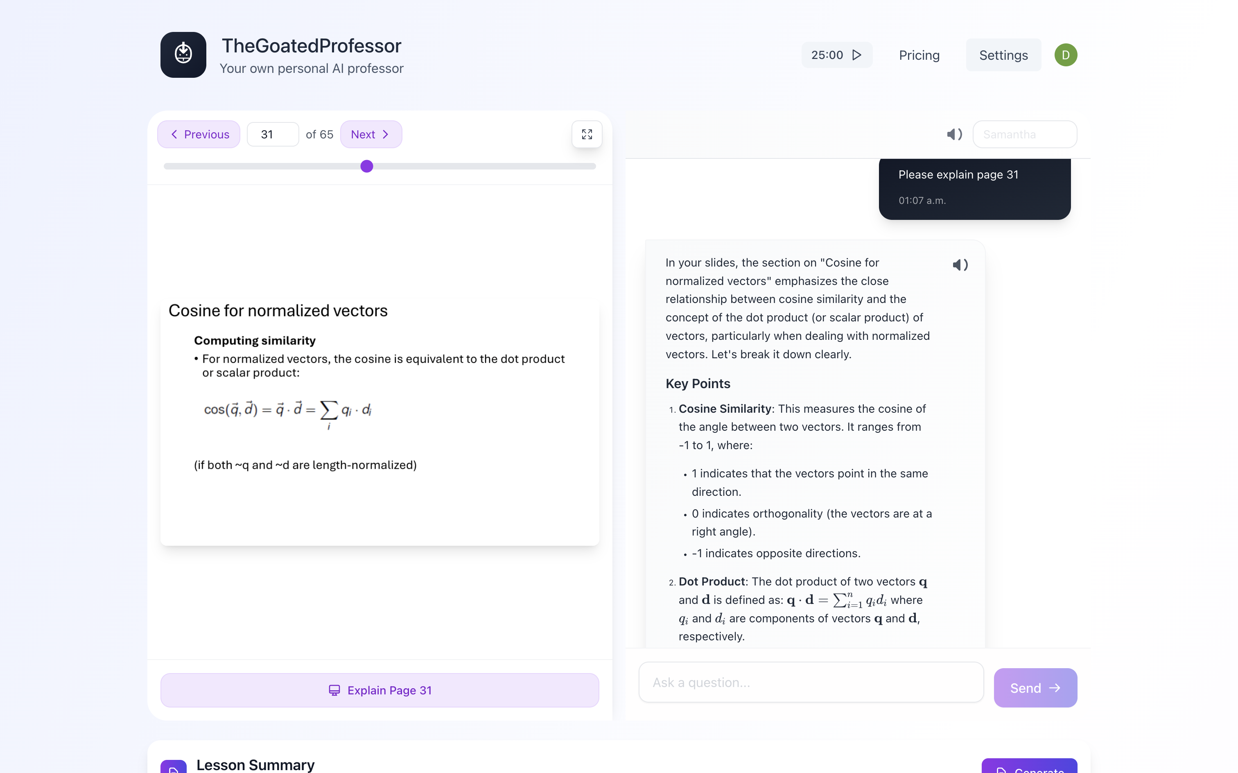Go to the Previous page
The height and width of the screenshot is (773, 1238).
(x=199, y=134)
